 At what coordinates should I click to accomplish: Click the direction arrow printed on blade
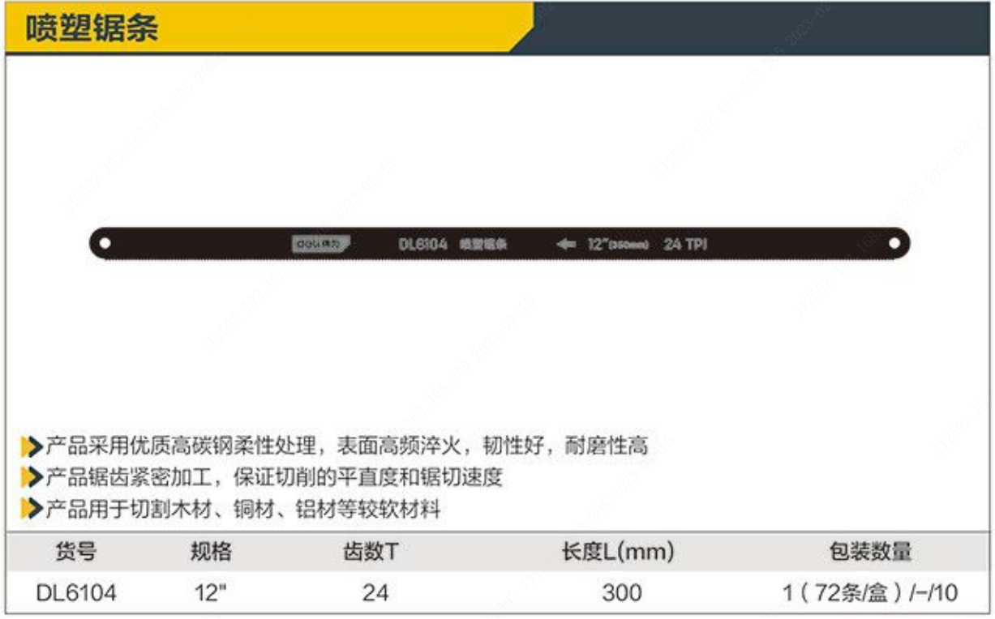pyautogui.click(x=566, y=244)
